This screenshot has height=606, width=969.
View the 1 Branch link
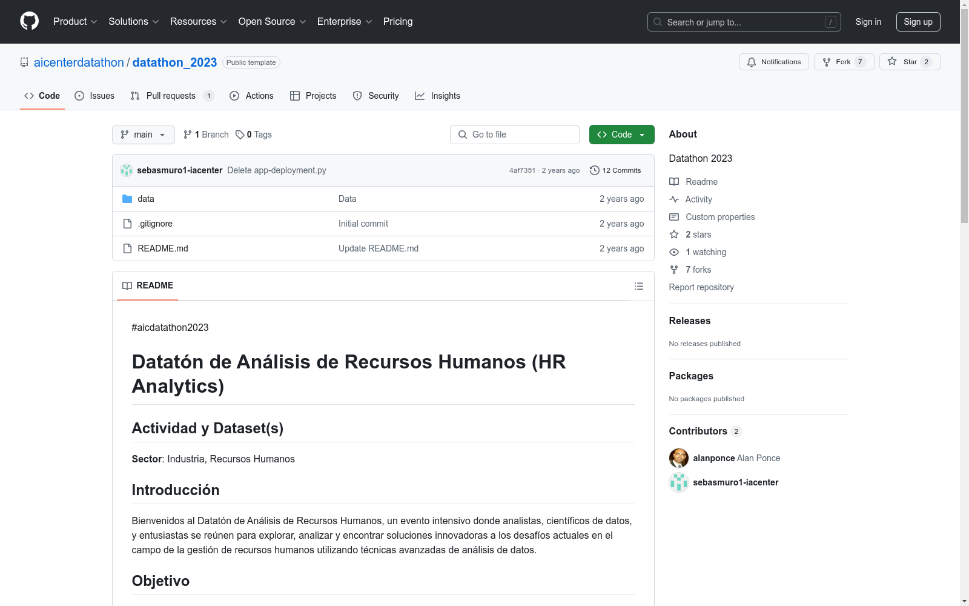[206, 135]
